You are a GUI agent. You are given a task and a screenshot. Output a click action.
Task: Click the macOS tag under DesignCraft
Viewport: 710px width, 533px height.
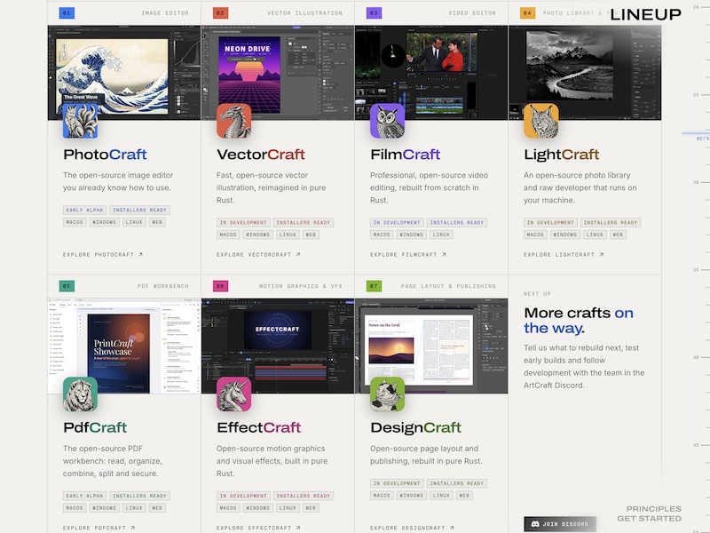[x=382, y=496]
